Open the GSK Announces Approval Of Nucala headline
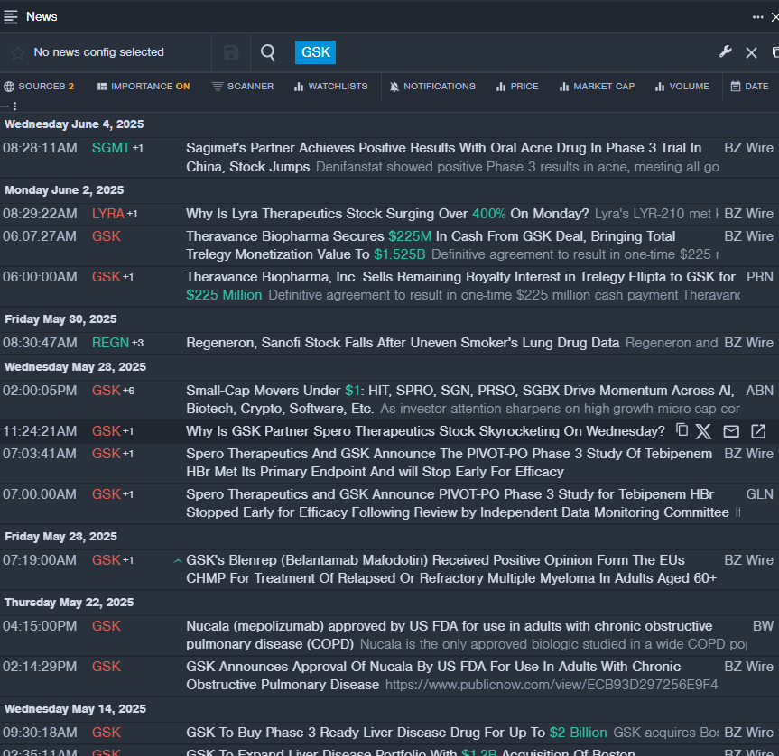 [x=433, y=676]
